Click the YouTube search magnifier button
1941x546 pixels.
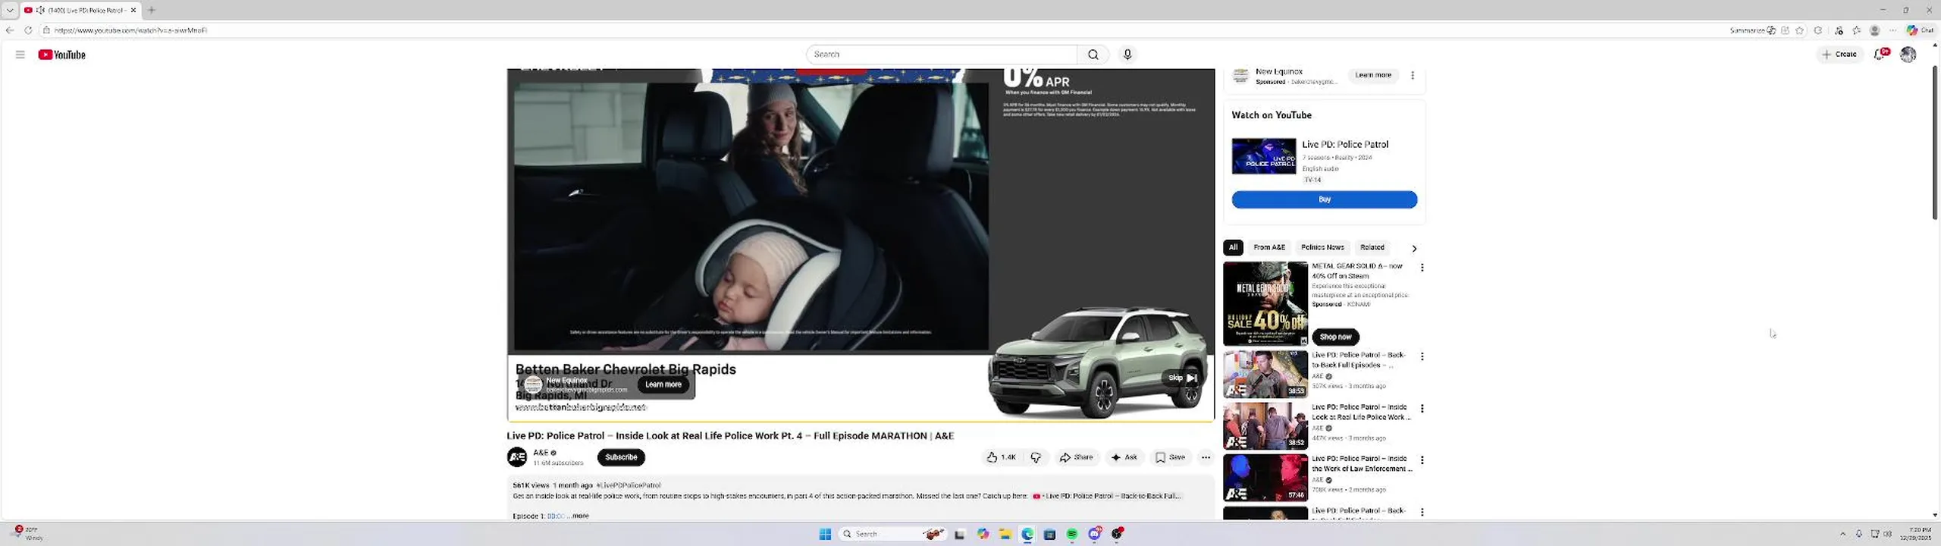(1093, 55)
